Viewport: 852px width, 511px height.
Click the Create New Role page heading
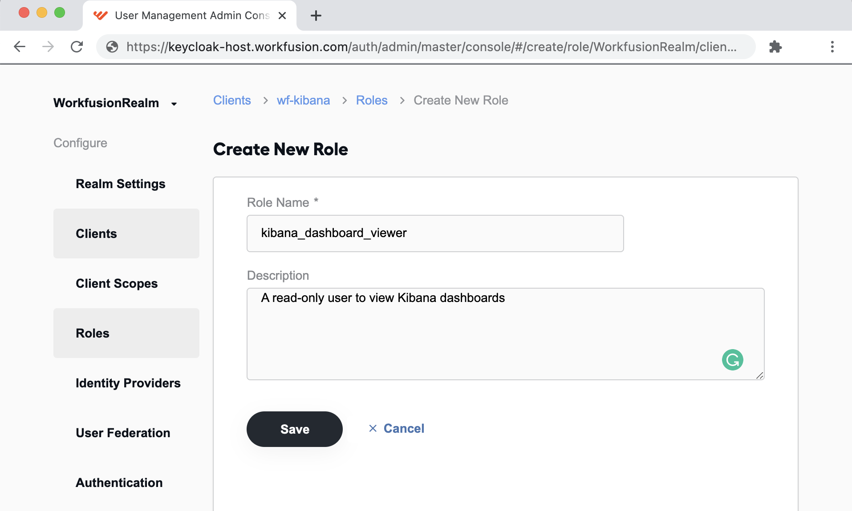pos(280,149)
